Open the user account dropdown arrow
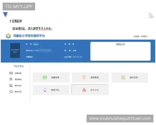 pyautogui.click(x=148, y=36)
